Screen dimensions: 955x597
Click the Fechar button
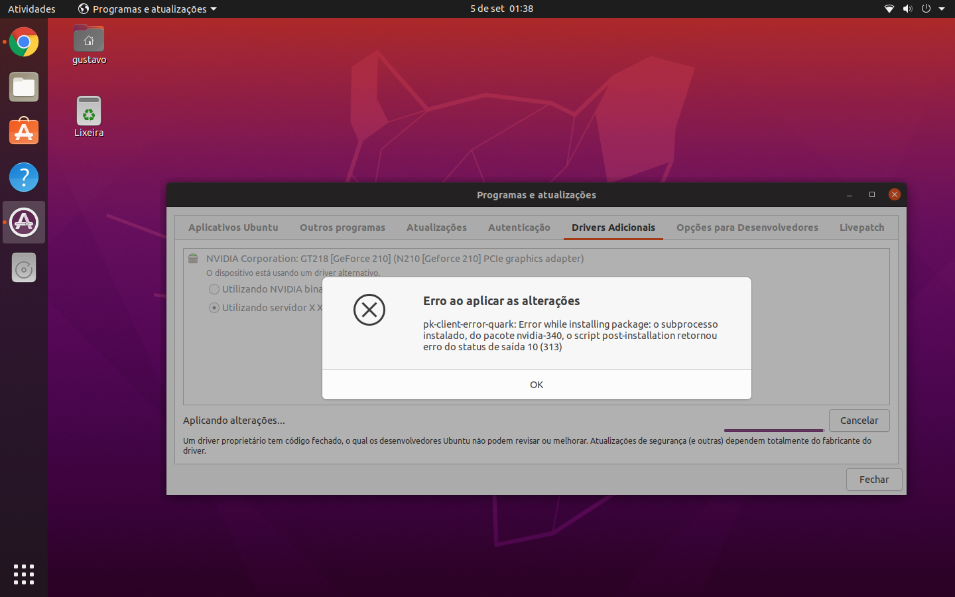[874, 480]
